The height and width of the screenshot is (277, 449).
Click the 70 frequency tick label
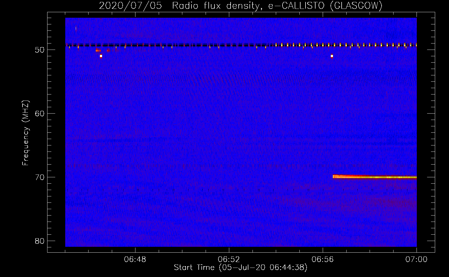[39, 177]
